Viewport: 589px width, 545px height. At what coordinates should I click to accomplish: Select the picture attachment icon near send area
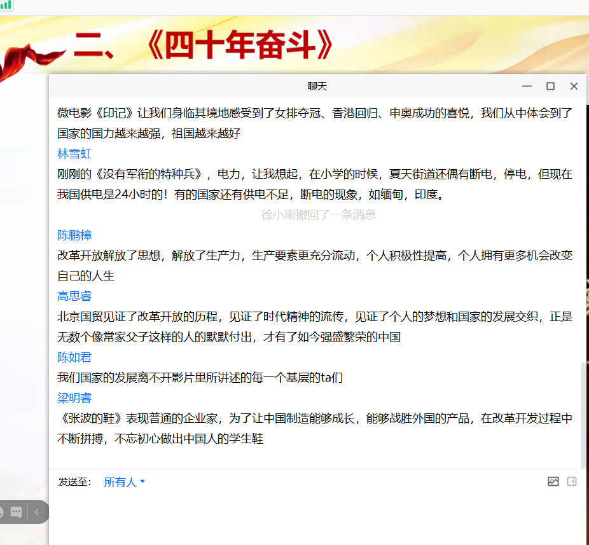click(x=553, y=482)
